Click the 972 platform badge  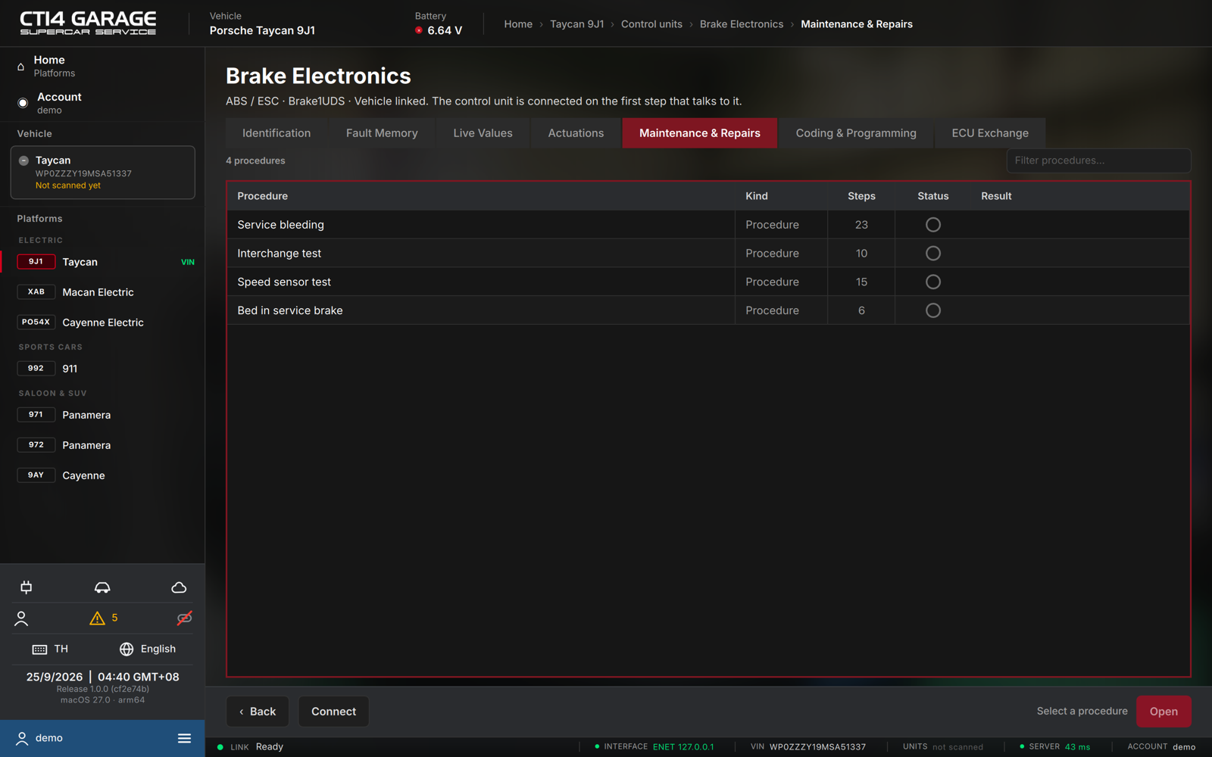point(36,445)
